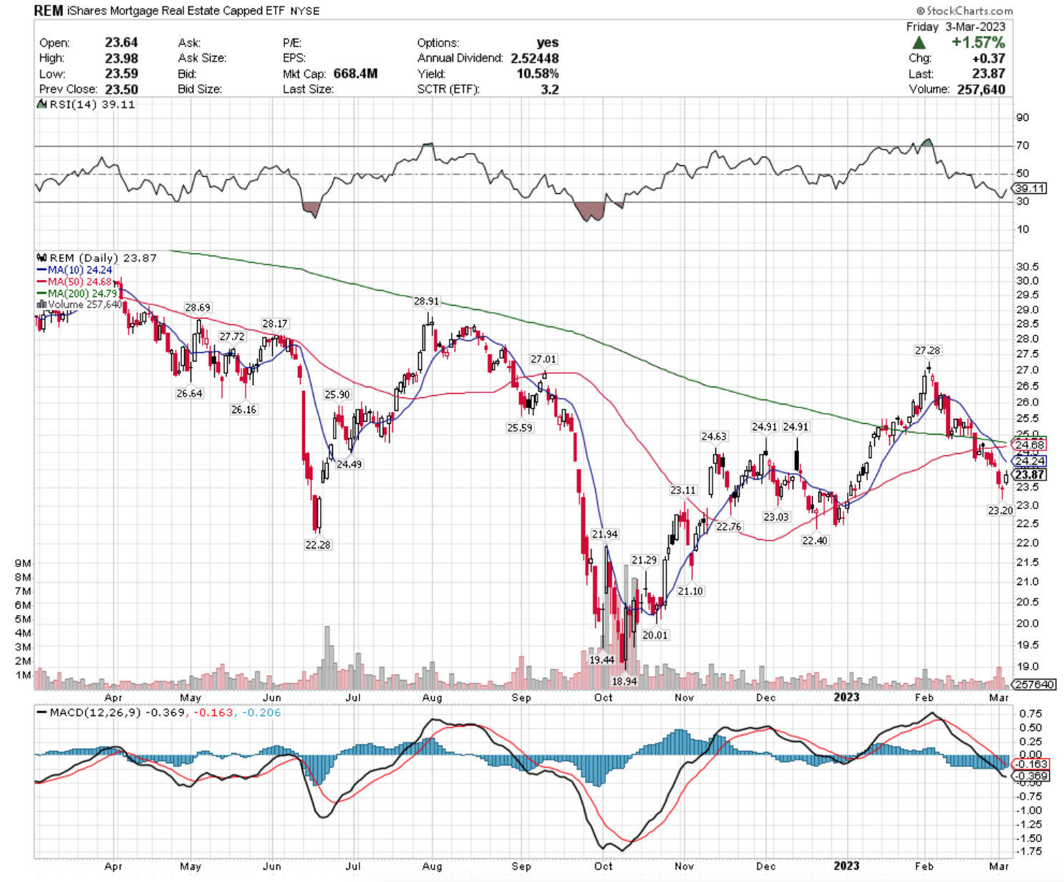Image resolution: width=1064 pixels, height=882 pixels.
Task: Click the Friday 3-Mar-2023 date
Action: [x=955, y=26]
